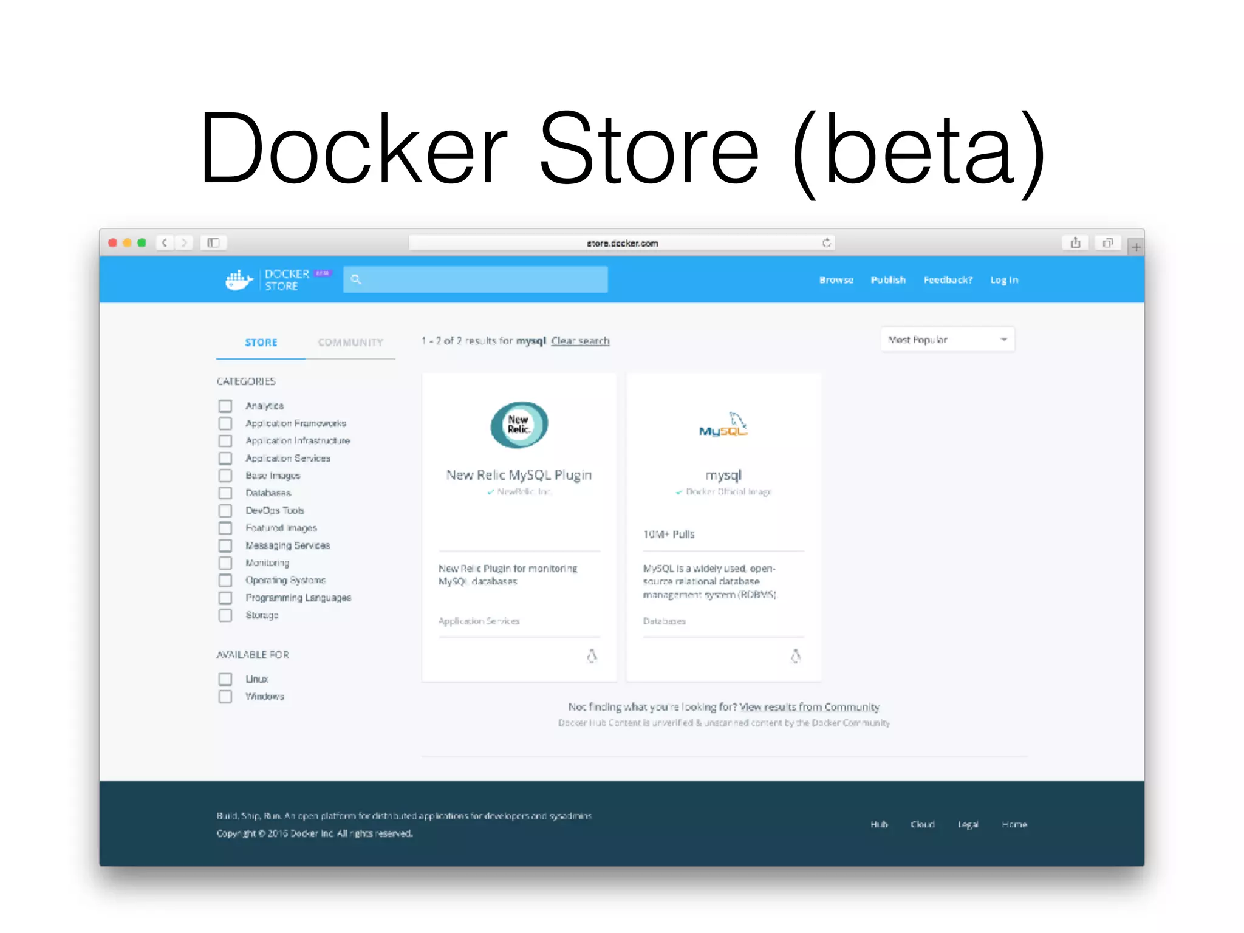Screen dimensions: 1244x933
Task: Check the Analytics category
Action: [x=225, y=406]
